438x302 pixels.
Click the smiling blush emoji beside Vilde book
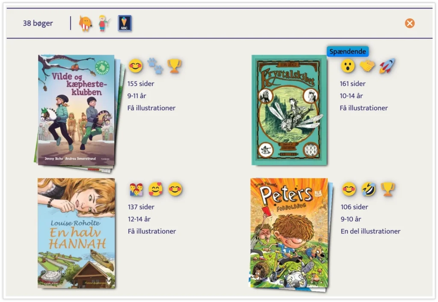136,66
